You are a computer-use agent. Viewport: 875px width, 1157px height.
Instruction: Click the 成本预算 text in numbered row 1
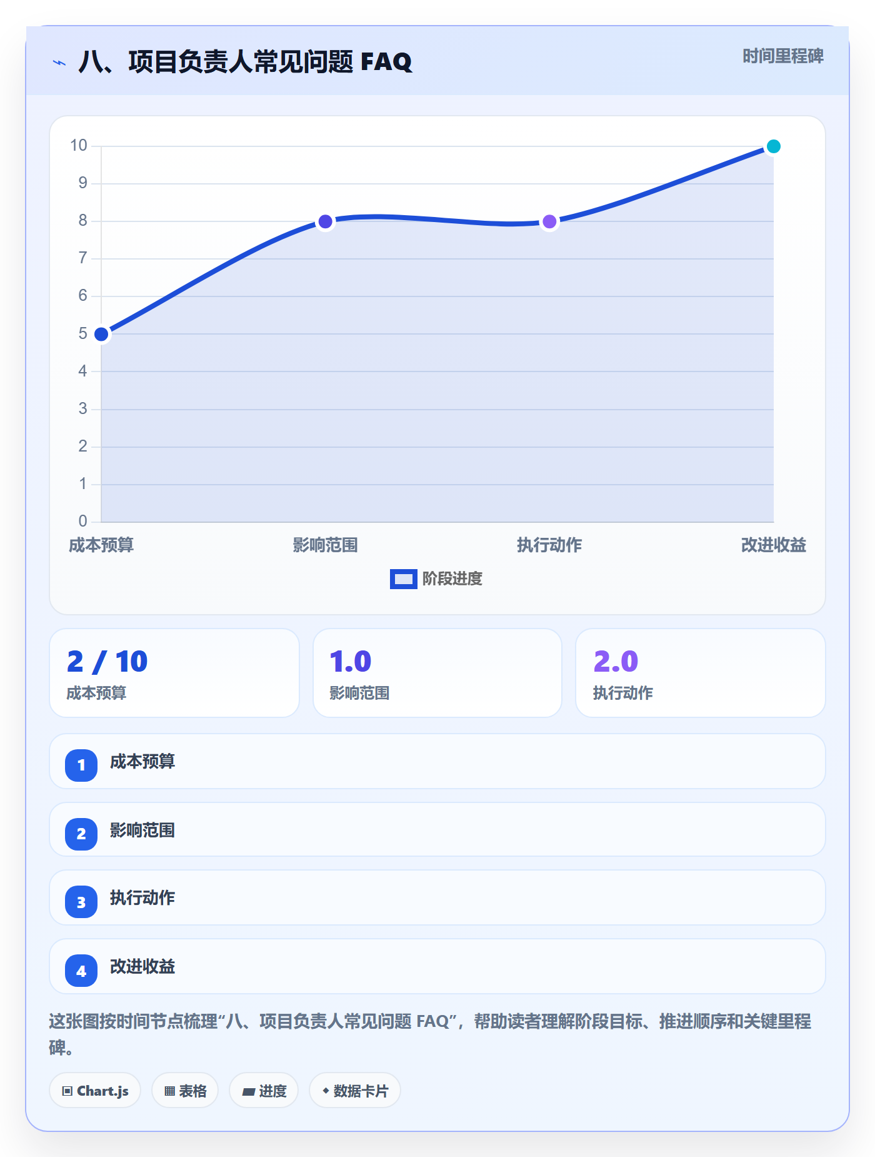(142, 762)
